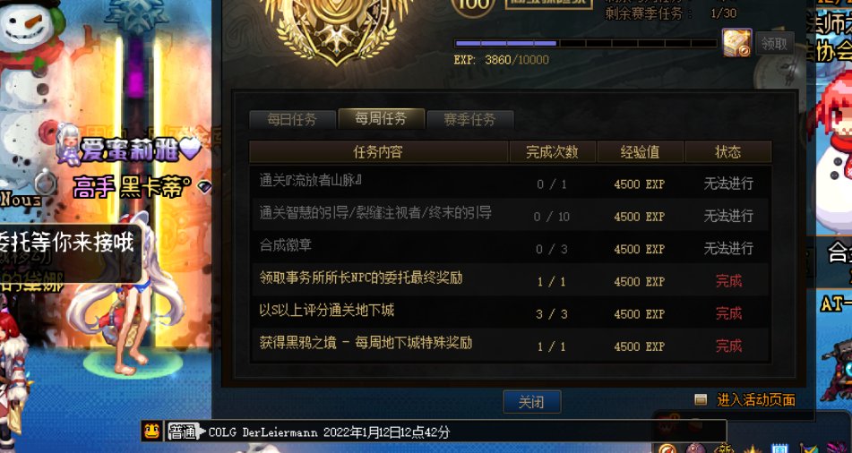The width and height of the screenshot is (852, 453).
Task: Click the orange round icon in bottom bar
Action: [x=667, y=449]
